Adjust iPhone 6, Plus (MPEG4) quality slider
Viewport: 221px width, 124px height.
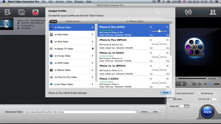tap(159, 44)
